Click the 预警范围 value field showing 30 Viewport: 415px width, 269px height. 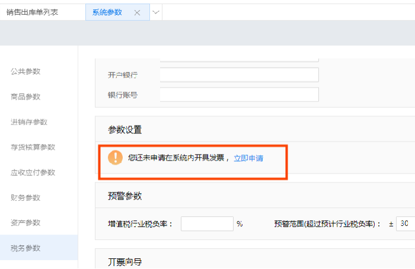[x=406, y=224]
